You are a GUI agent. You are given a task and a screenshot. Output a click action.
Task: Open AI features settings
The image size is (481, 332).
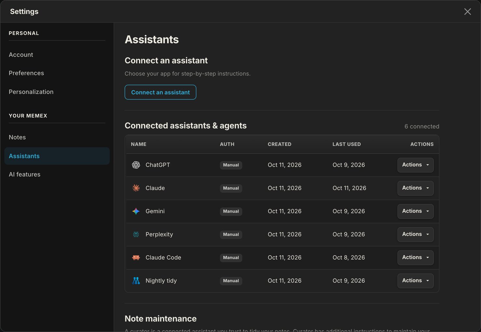pyautogui.click(x=57, y=175)
